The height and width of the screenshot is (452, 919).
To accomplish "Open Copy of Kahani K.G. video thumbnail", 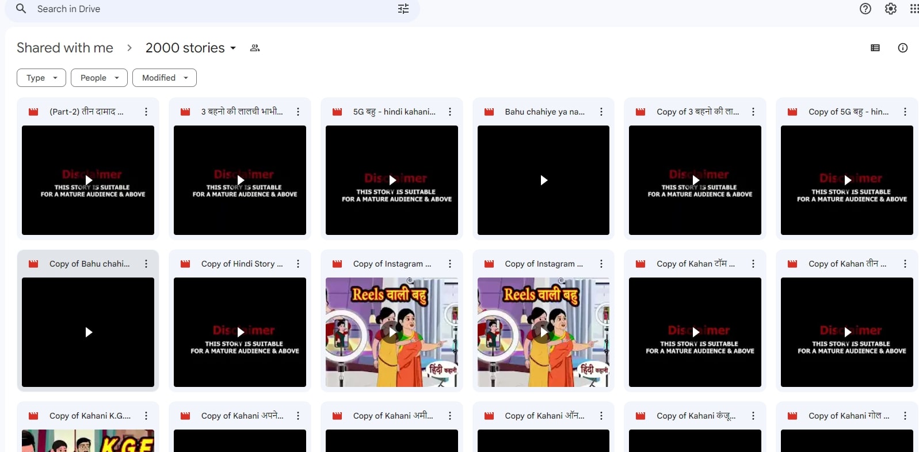I will click(x=88, y=440).
